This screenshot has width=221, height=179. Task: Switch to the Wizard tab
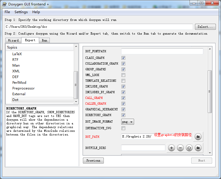[x=13, y=40]
